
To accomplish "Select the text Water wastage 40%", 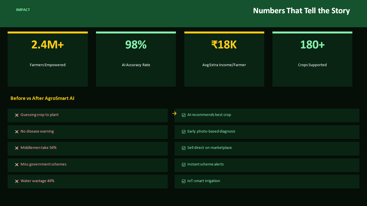I will click(37, 181).
